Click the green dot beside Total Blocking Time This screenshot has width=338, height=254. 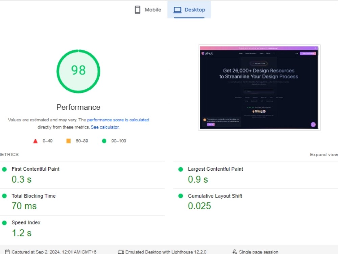4,196
